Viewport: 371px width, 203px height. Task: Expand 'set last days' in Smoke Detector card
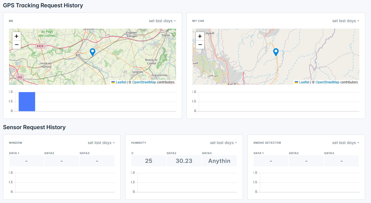346,143
